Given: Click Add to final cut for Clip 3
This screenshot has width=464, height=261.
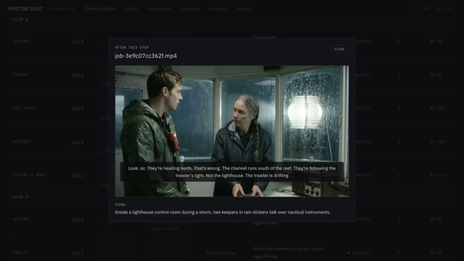Looking at the screenshot, I should coord(220,253).
